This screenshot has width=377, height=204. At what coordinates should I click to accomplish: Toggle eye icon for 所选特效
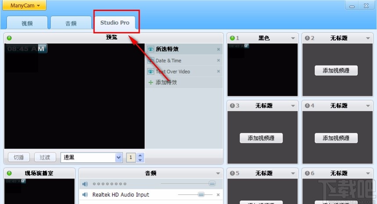click(x=151, y=49)
